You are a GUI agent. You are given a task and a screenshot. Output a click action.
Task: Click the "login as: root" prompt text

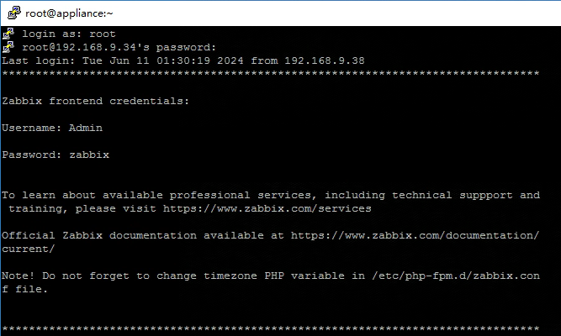point(69,34)
